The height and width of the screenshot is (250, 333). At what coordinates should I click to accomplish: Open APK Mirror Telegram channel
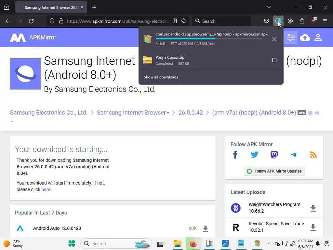pos(294,155)
